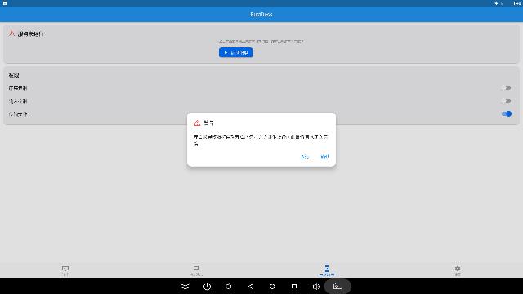This screenshot has width=523, height=294.
Task: Go home with the circle navigation icon
Action: tap(272, 287)
